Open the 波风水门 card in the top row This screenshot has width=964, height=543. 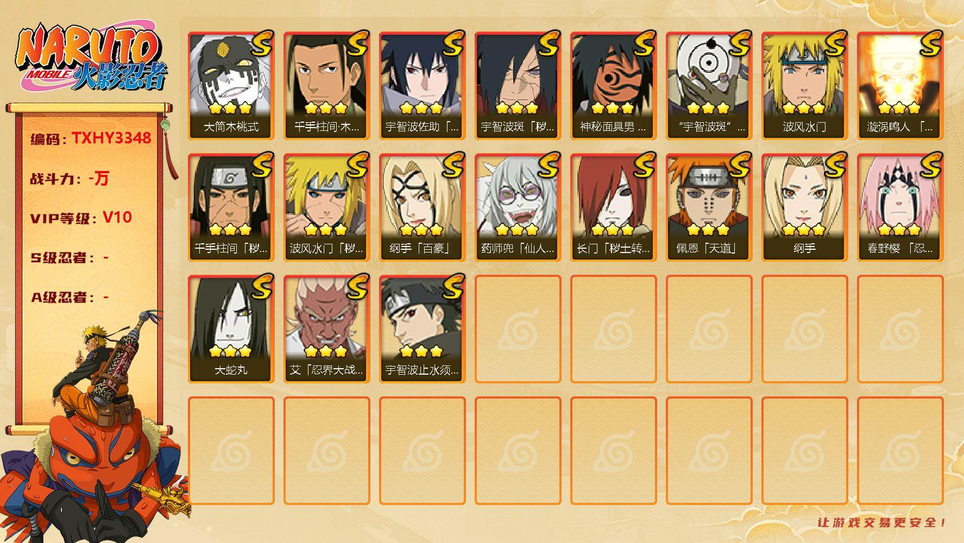804,86
